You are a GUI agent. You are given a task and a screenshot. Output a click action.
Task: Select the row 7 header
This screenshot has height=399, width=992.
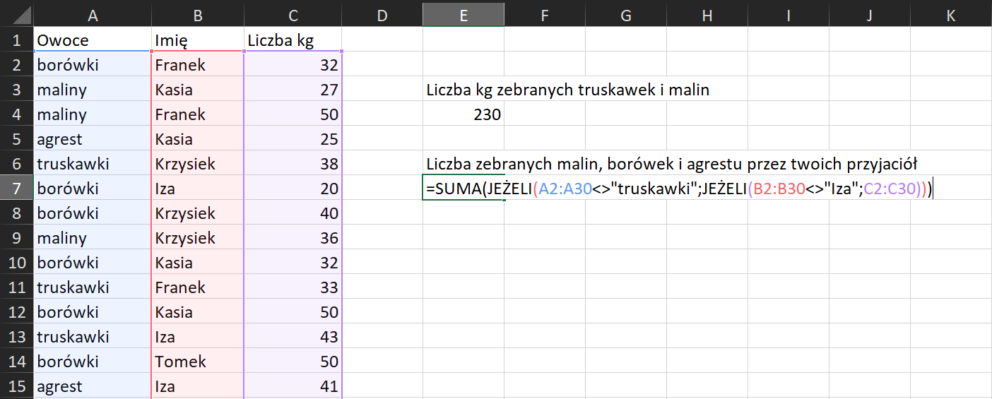point(16,189)
